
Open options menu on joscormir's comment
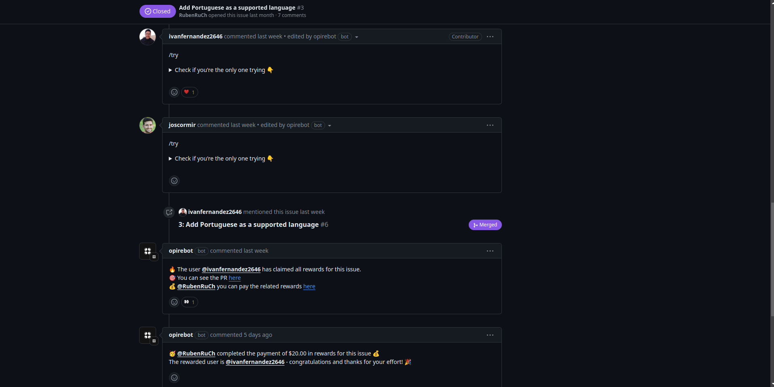(x=490, y=125)
